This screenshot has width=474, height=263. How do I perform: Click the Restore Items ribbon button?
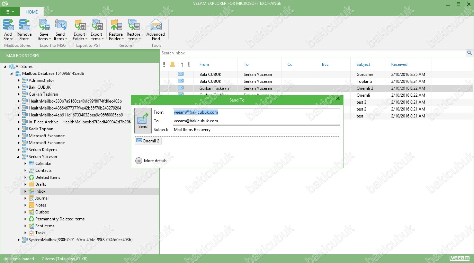133,30
